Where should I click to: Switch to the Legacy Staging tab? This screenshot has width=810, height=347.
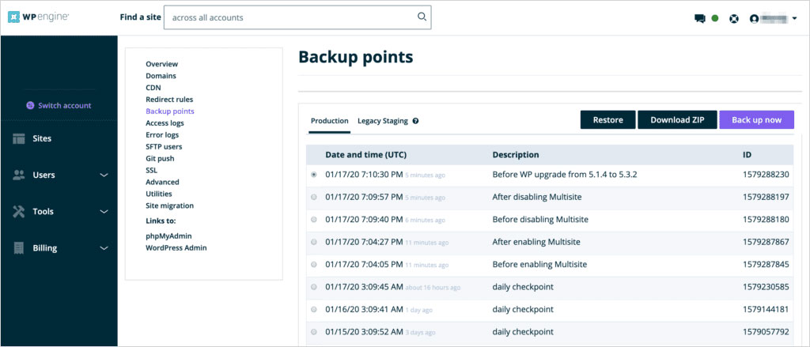(x=382, y=121)
